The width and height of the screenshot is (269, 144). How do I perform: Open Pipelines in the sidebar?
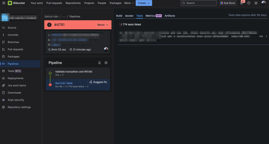point(20,64)
